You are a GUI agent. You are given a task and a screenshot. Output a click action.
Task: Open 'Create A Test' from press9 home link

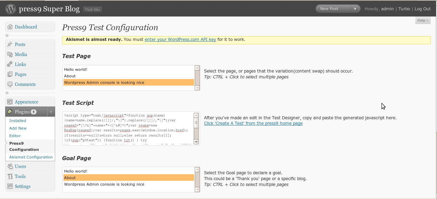click(253, 123)
